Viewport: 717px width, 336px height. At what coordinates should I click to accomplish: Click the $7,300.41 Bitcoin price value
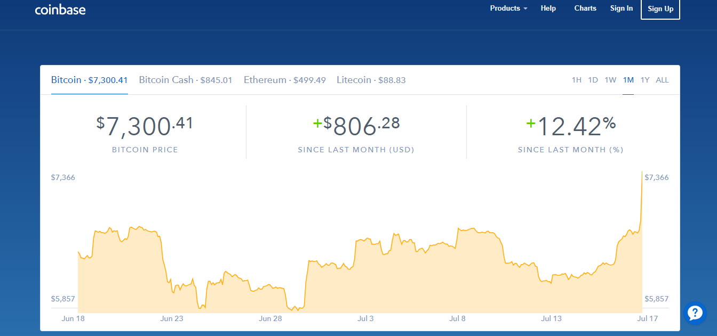(145, 127)
